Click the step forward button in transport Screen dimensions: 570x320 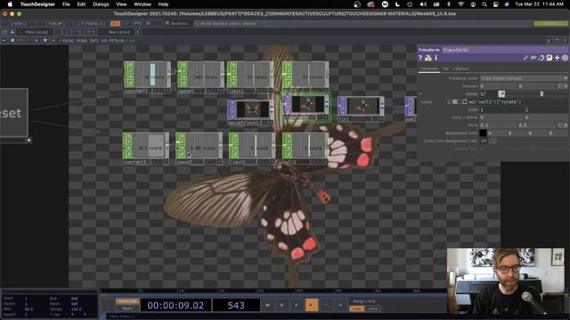coord(340,305)
